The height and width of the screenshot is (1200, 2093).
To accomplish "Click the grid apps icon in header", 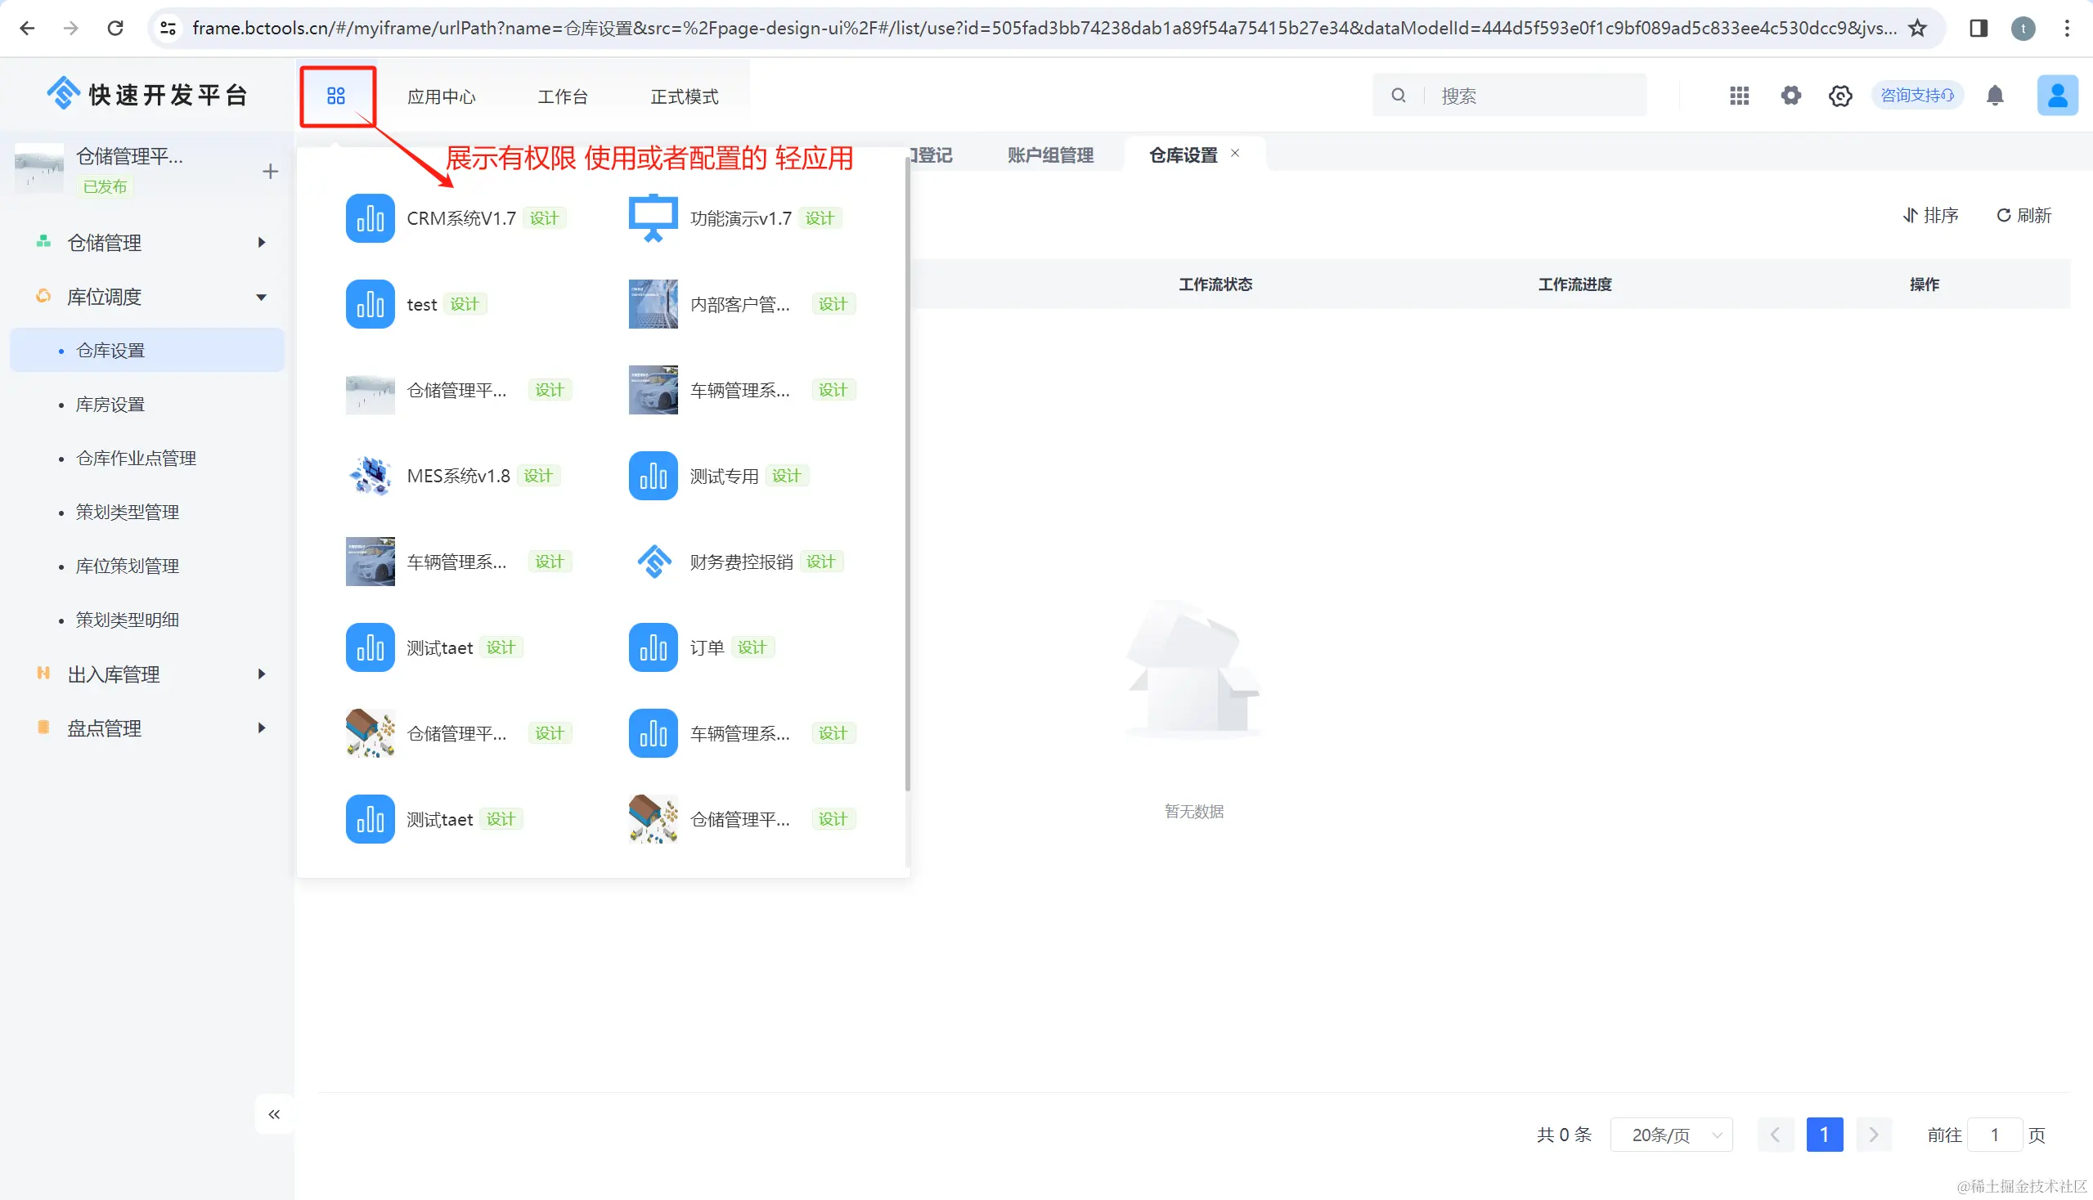I will (1738, 96).
